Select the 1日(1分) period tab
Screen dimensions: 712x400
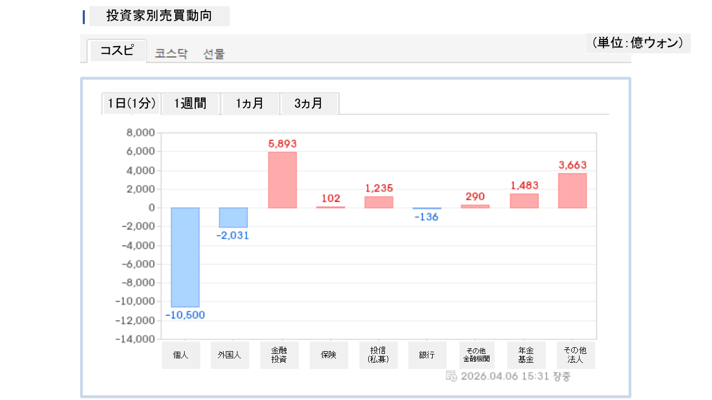[131, 103]
